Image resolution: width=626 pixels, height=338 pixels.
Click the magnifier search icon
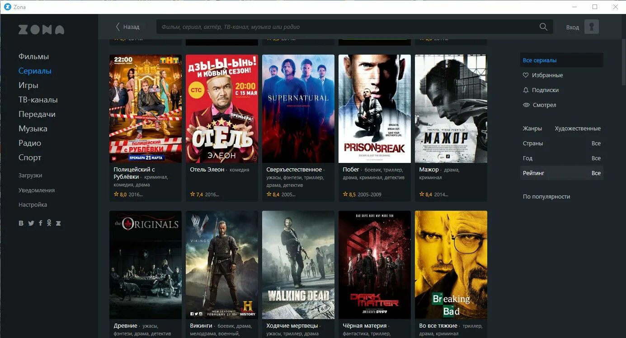(543, 27)
